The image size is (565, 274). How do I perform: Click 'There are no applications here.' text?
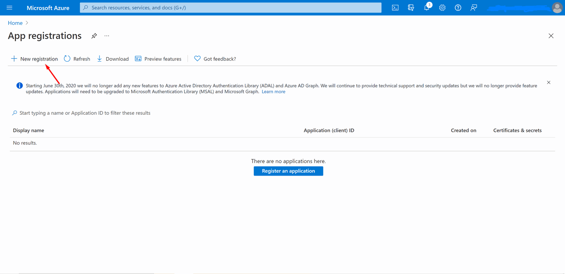288,161
